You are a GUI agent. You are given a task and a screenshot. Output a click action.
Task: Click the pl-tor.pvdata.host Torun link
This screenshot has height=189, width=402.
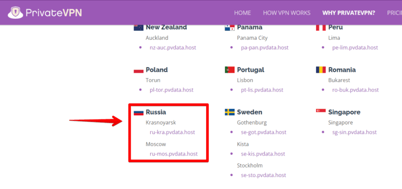(x=172, y=90)
